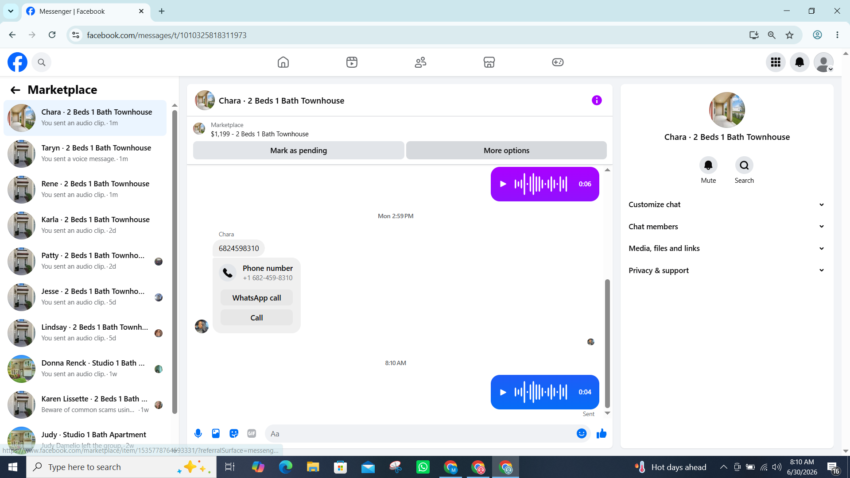Click the voice clip microphone icon
Image resolution: width=850 pixels, height=478 pixels.
tap(198, 434)
